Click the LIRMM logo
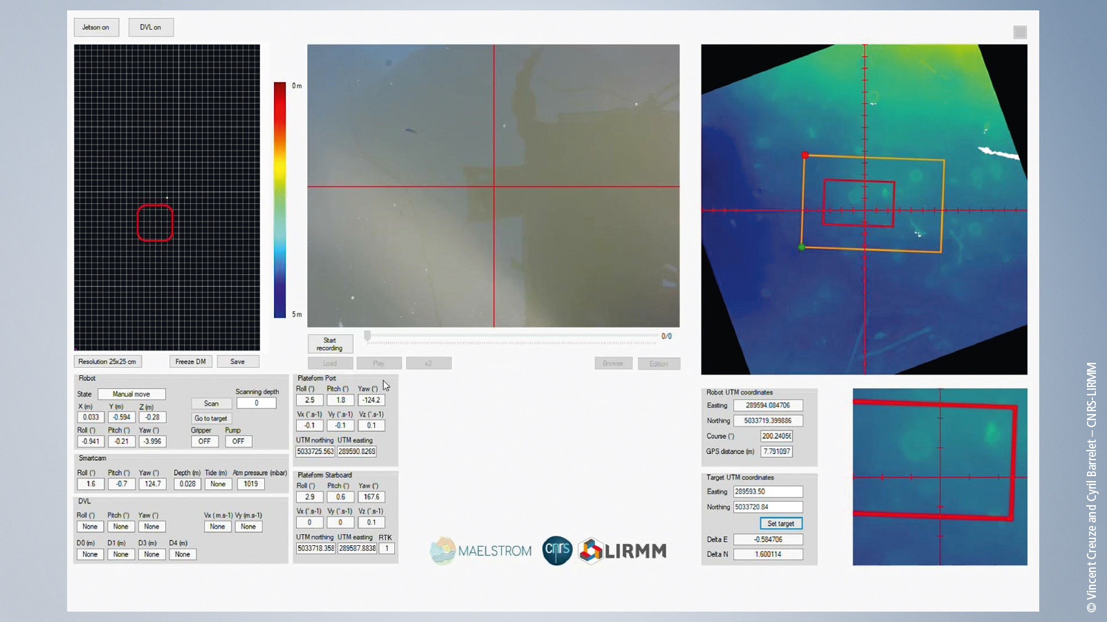This screenshot has height=622, width=1107. click(623, 551)
